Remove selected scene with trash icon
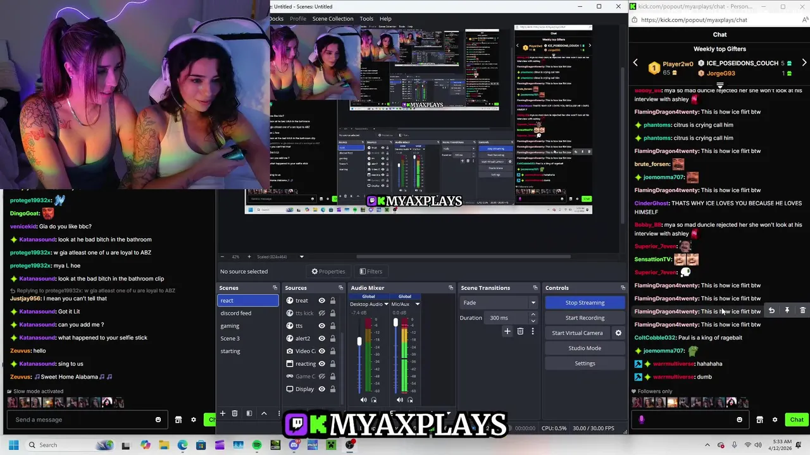 pos(234,413)
